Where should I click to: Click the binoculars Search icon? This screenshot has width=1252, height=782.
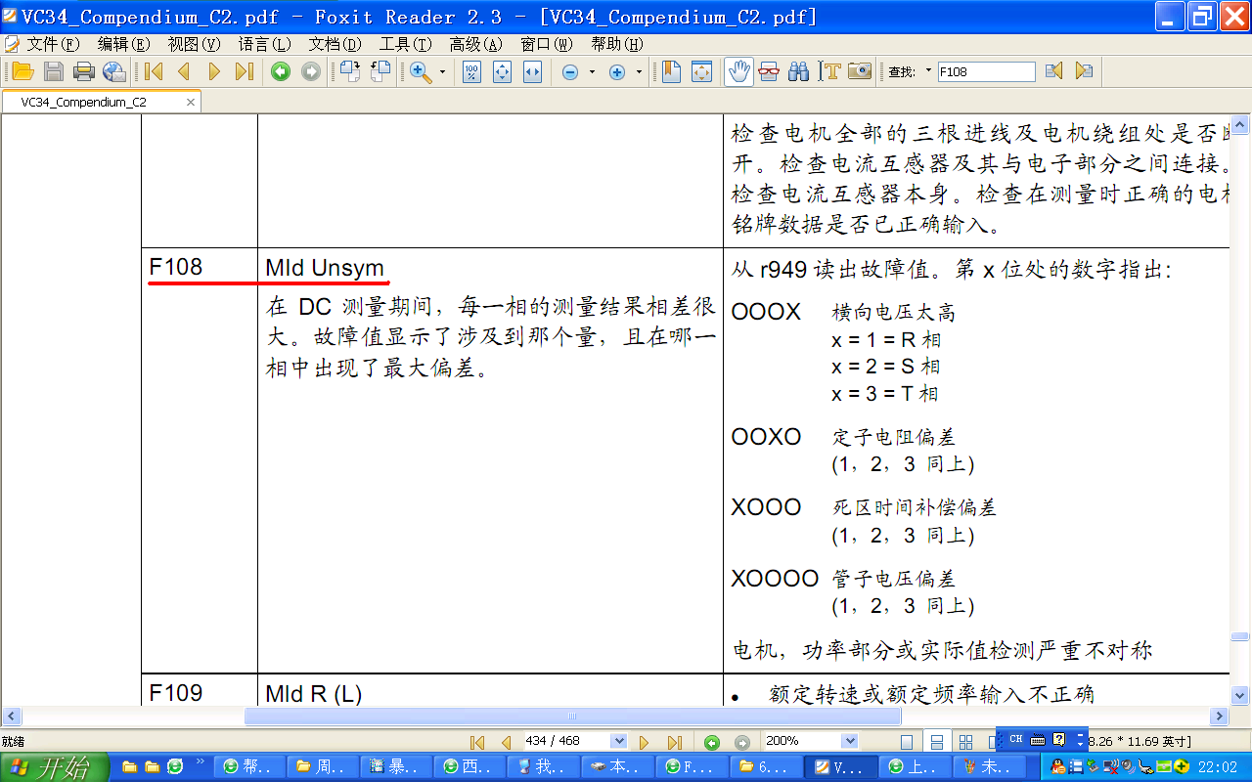tap(798, 71)
